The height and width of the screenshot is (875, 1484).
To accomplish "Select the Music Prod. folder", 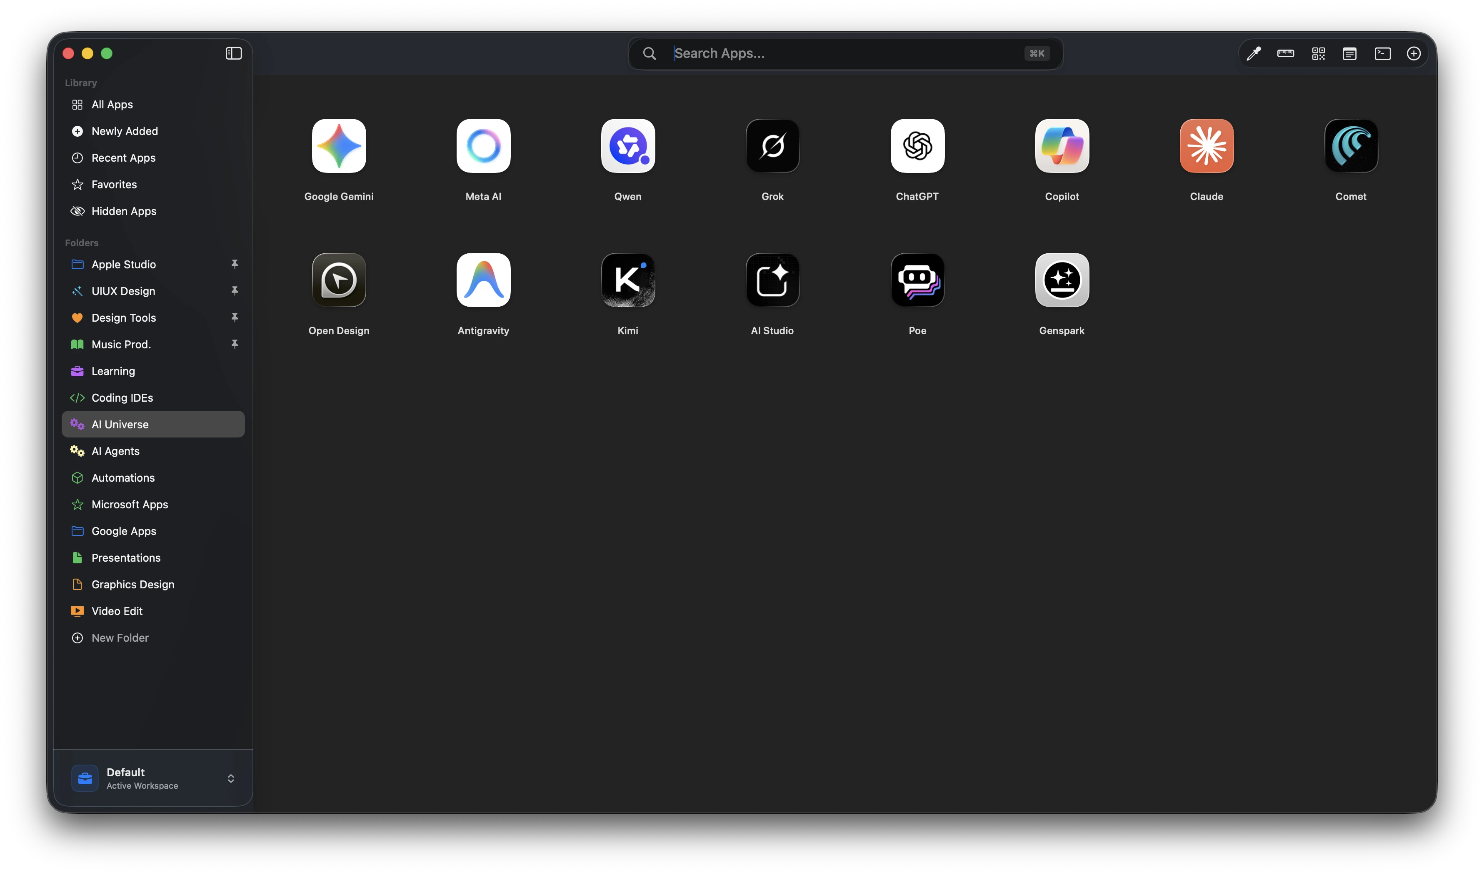I will 153,344.
